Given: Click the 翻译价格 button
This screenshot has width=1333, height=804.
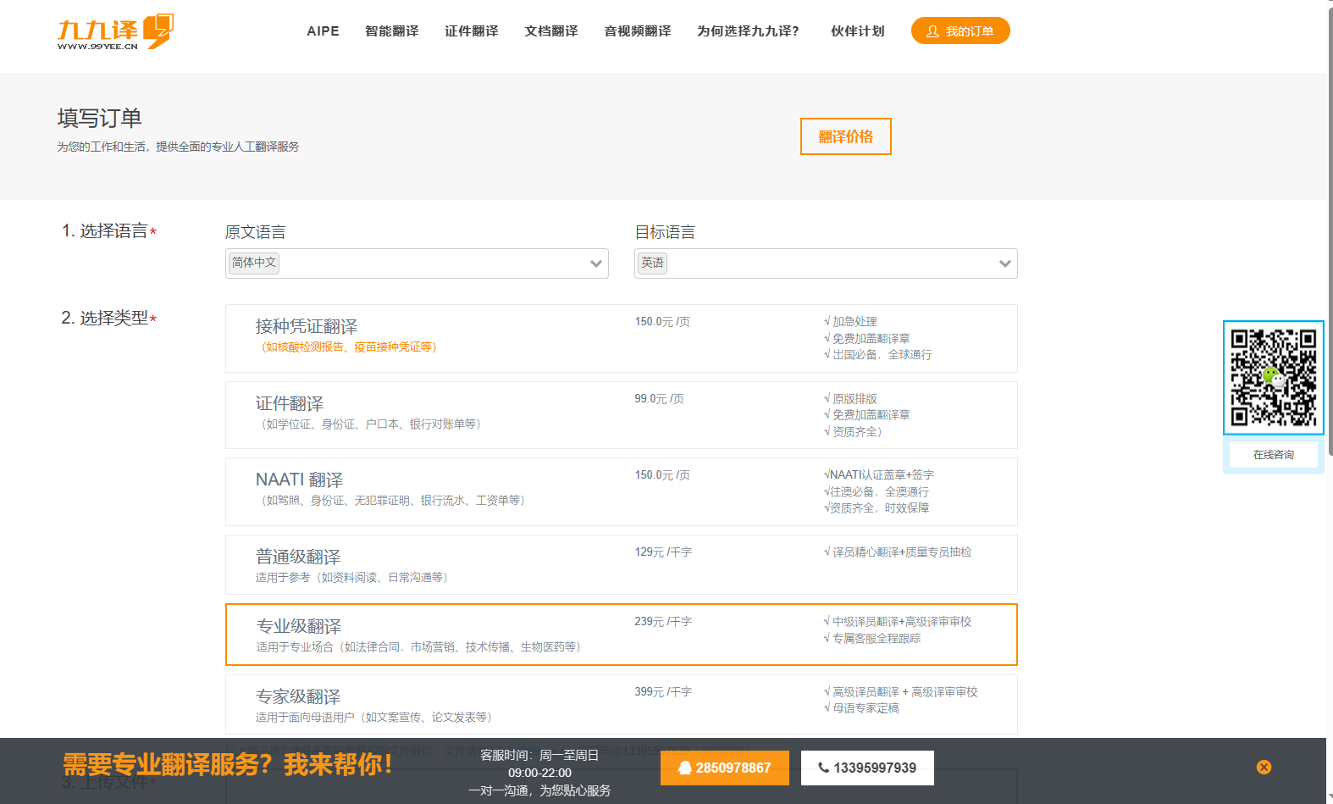Looking at the screenshot, I should (845, 136).
